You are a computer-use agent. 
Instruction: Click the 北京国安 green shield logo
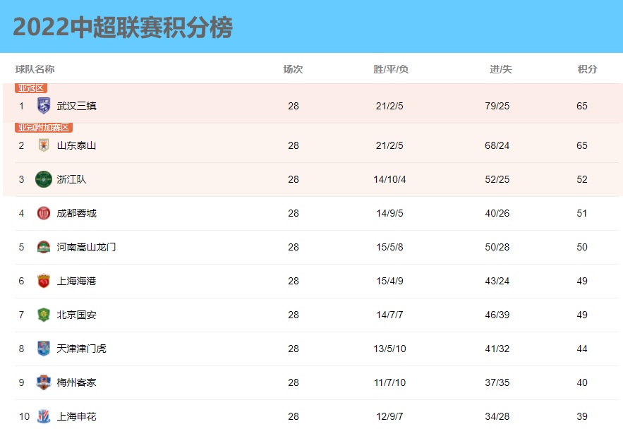tap(43, 315)
